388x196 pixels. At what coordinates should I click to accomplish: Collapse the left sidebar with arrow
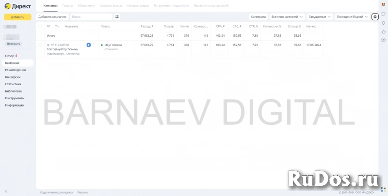click(x=6, y=191)
